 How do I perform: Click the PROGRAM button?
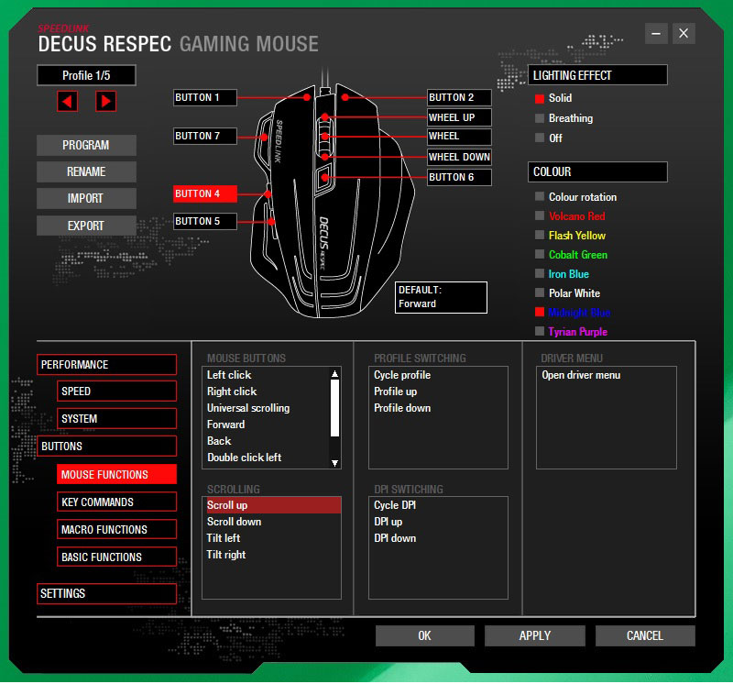pos(86,145)
